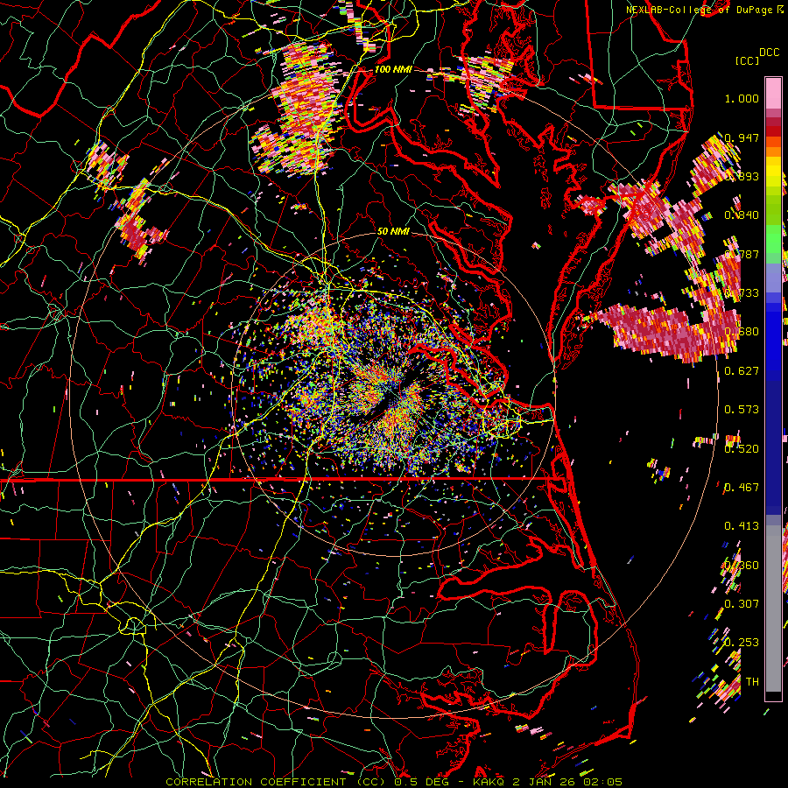Image resolution: width=788 pixels, height=788 pixels.
Task: Select the 0.413 scale value
Action: [742, 525]
